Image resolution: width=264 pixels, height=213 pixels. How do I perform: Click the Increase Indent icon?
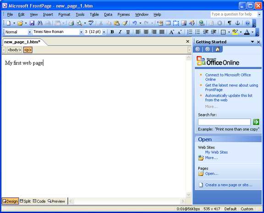[214, 32]
